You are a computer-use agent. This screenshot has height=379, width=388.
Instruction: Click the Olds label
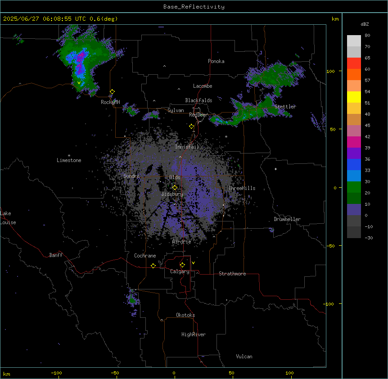pos(175,177)
